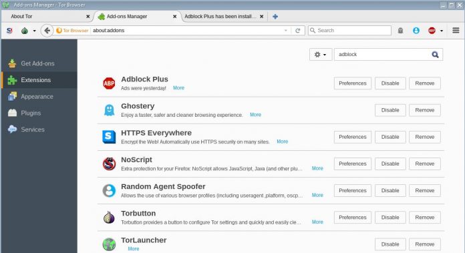
Task: Expand the Adblock Plus toolbar dropdown arrow
Action: click(442, 31)
